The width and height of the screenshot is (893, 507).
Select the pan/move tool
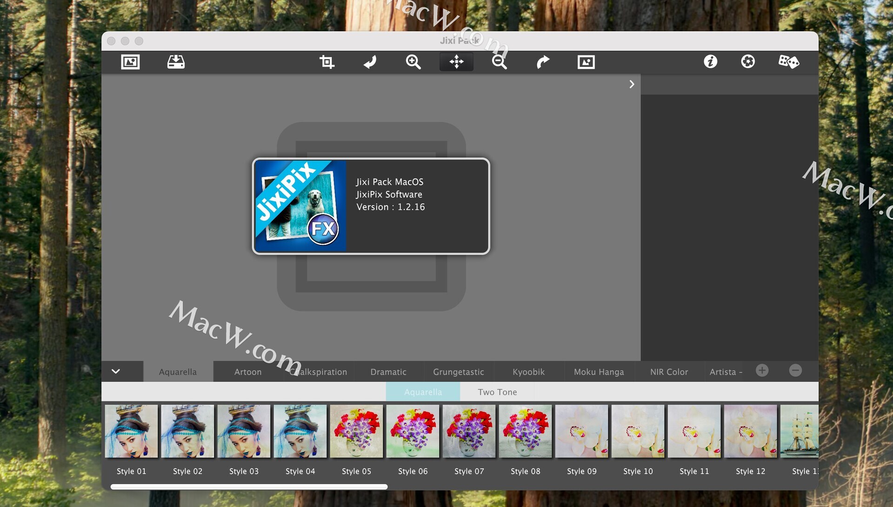456,62
